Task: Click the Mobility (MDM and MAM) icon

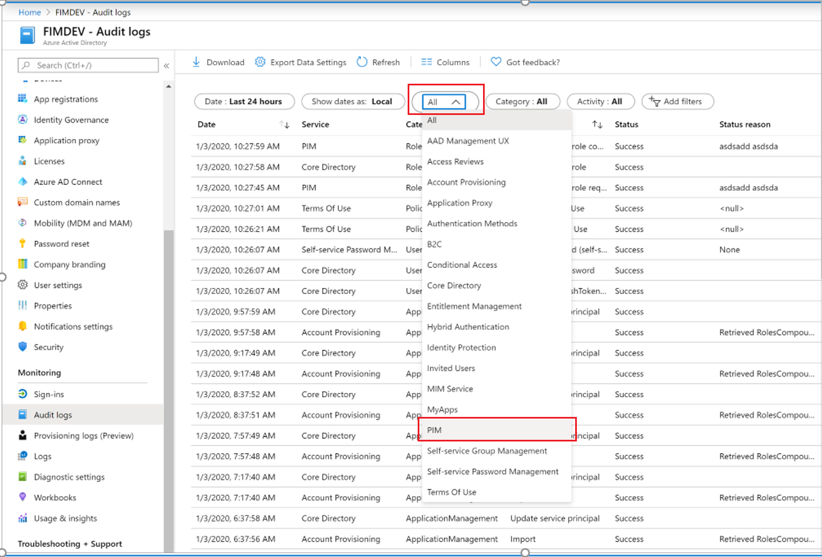Action: [x=22, y=223]
